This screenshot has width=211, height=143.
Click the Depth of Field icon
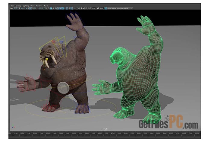point(74,8)
